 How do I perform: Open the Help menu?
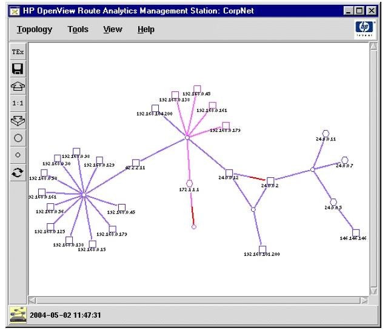(x=145, y=30)
